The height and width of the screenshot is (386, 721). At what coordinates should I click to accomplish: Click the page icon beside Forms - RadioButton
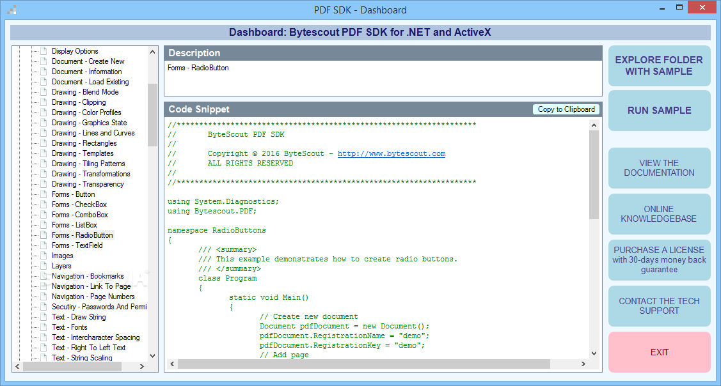[44, 235]
